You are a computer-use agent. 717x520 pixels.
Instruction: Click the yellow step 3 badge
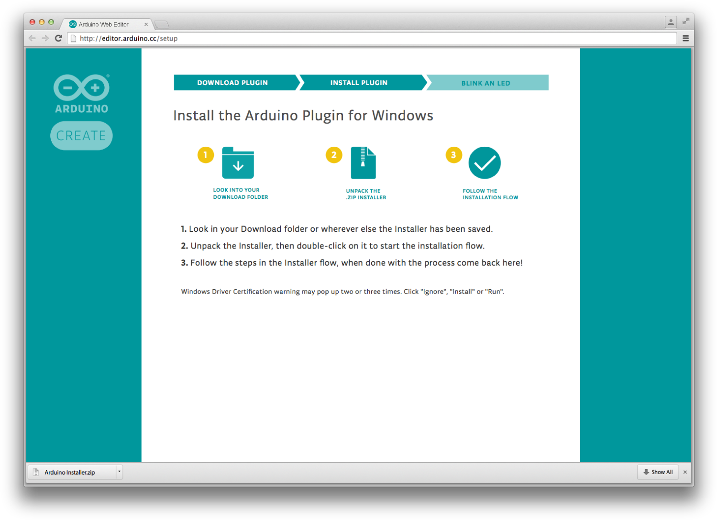453,155
